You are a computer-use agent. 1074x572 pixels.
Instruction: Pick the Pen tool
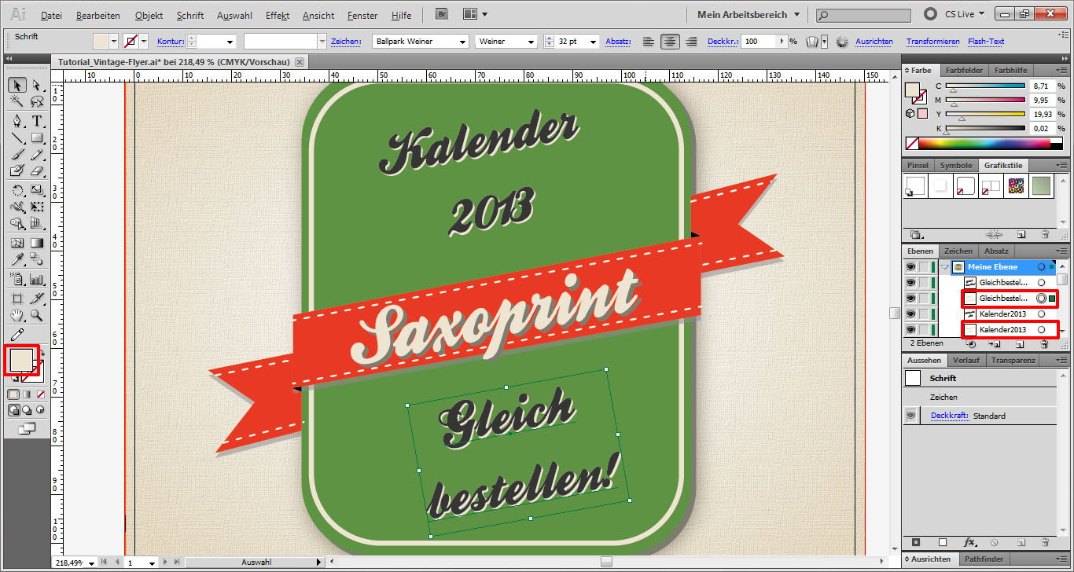pos(17,121)
